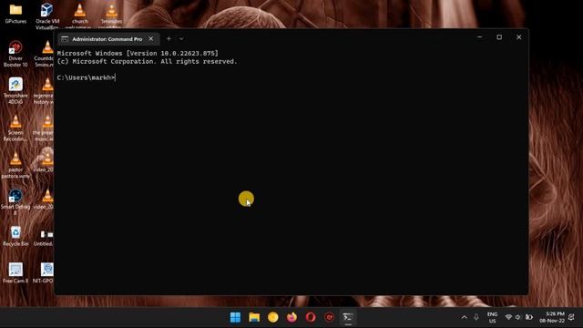The height and width of the screenshot is (328, 583).
Task: Select the pastor VLC file on desktop
Action: click(15, 165)
